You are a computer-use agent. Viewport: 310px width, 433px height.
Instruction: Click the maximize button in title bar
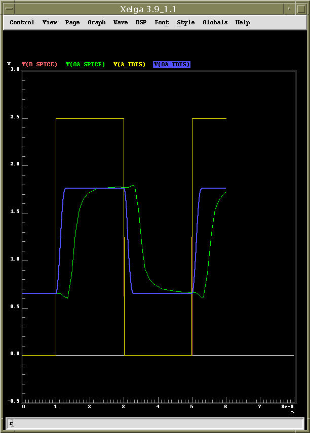(301, 9)
